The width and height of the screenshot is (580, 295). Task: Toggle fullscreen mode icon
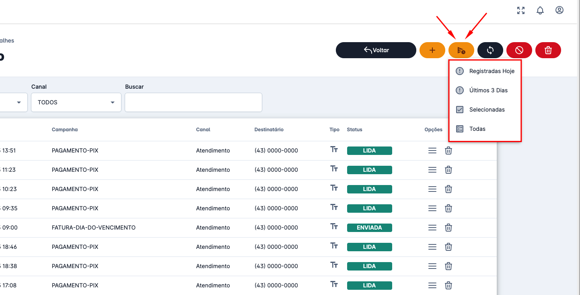pos(521,10)
